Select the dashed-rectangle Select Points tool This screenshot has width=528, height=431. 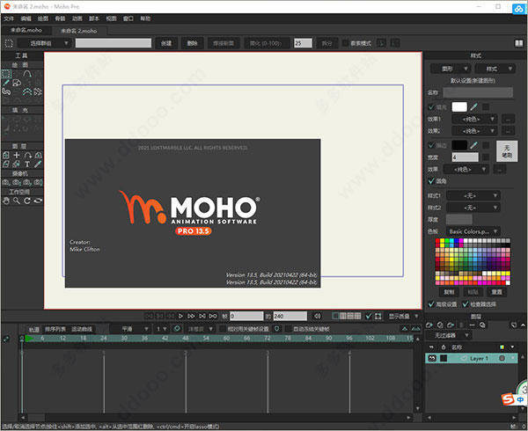pyautogui.click(x=6, y=74)
